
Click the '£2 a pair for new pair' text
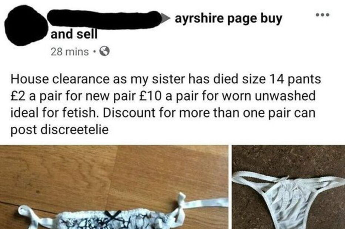[x=73, y=96]
